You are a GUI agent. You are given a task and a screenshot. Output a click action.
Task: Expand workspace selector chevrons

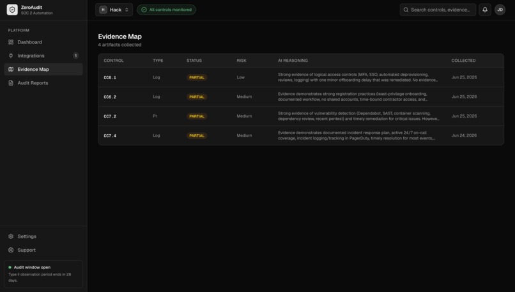coord(127,10)
